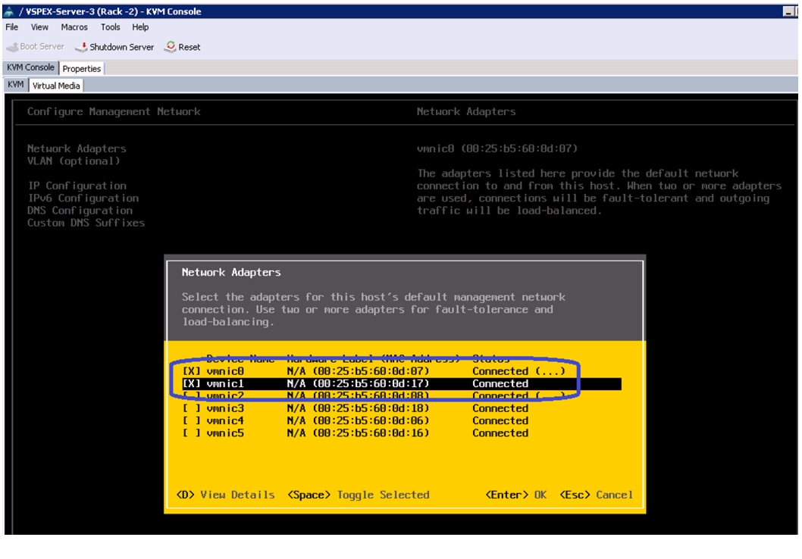Viewport: 802px width, 559px height.
Task: Click the Boot Server button label
Action: pos(42,46)
